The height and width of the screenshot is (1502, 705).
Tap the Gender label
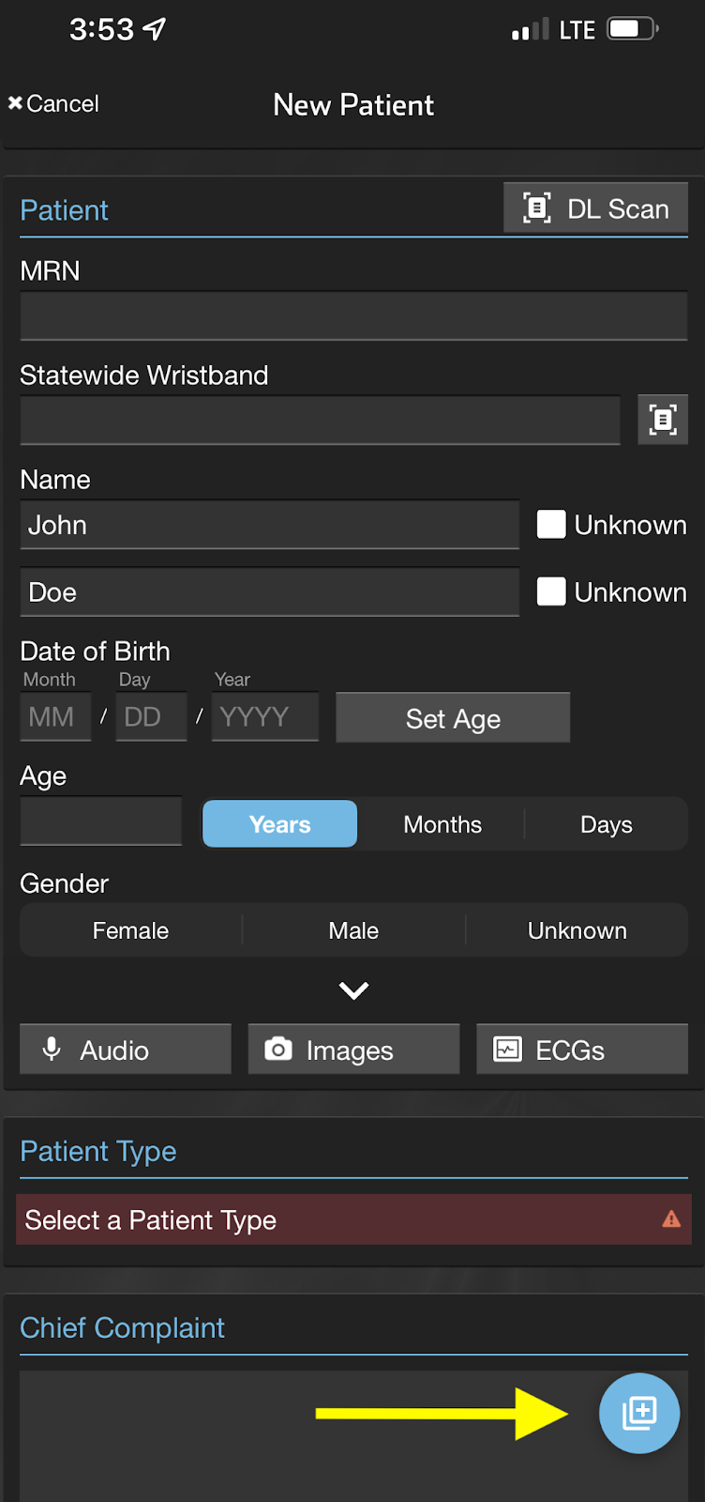pos(64,883)
